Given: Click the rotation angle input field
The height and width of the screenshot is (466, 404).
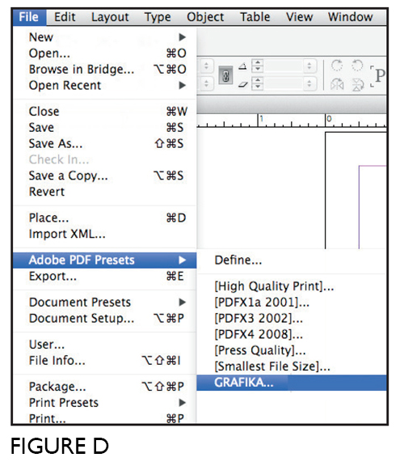Looking at the screenshot, I should coord(283,66).
